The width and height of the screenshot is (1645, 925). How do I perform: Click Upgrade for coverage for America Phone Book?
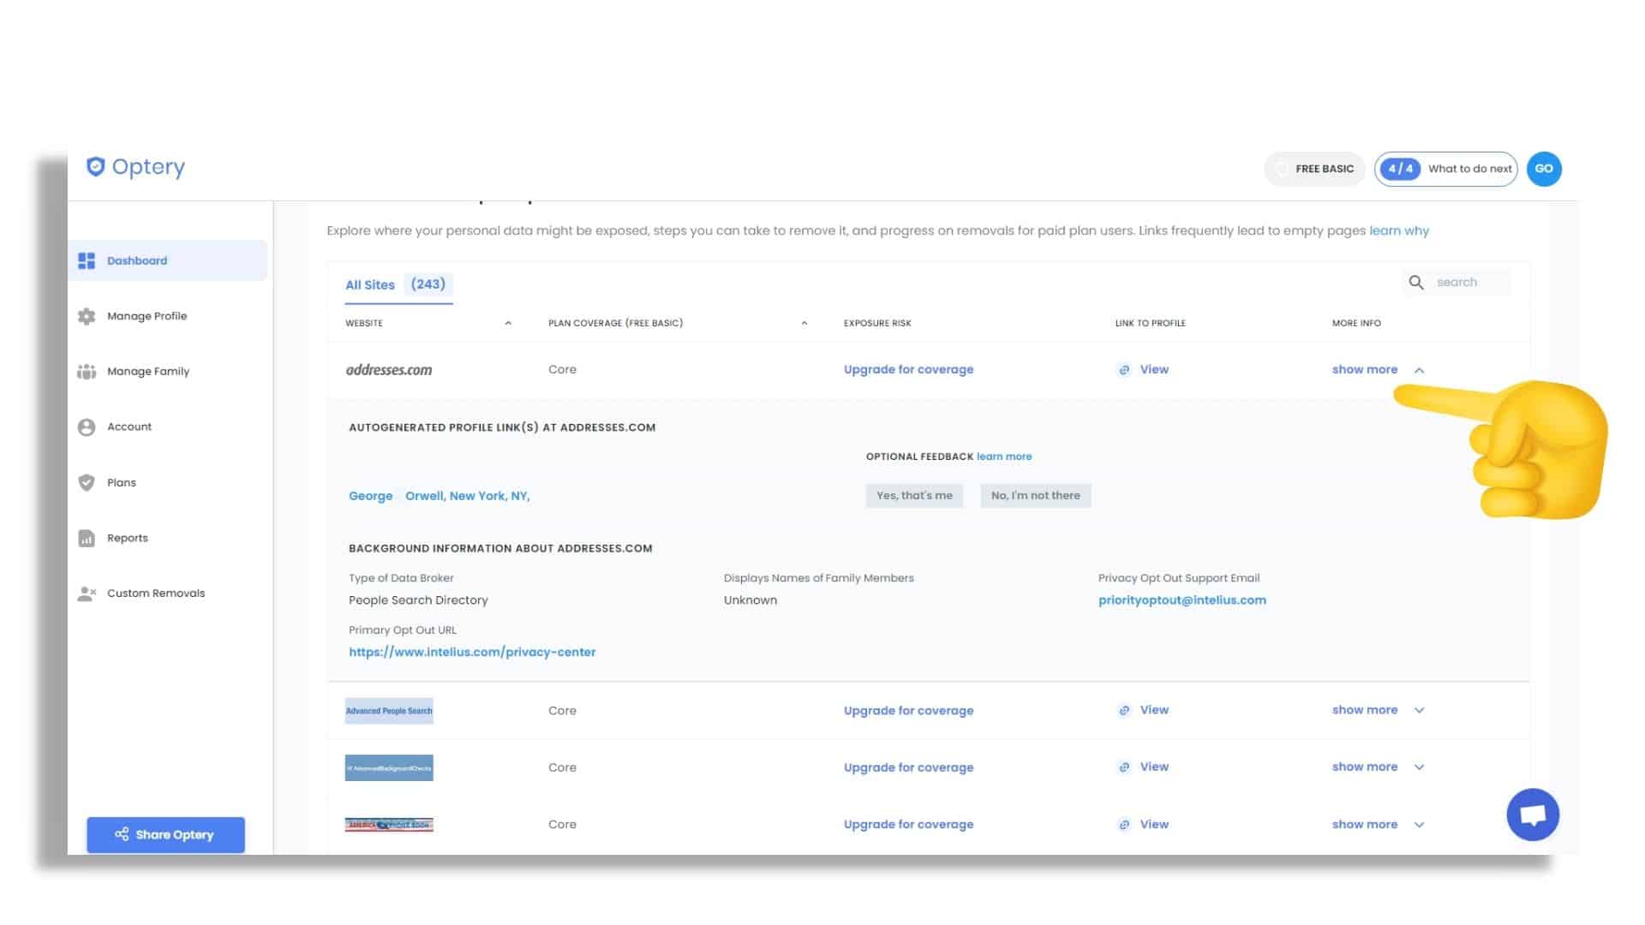[908, 824]
